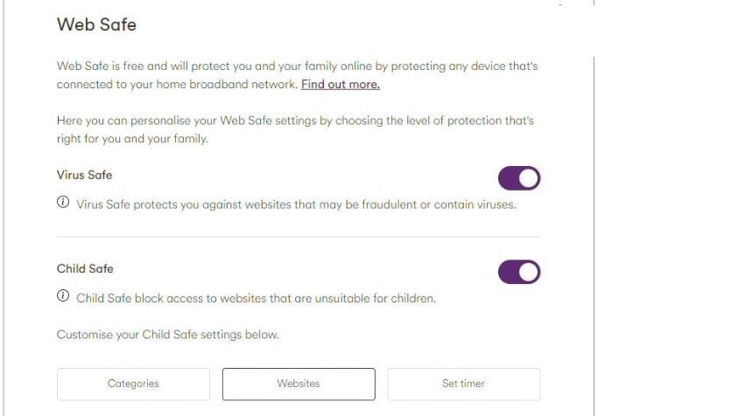This screenshot has height=416, width=752.
Task: Switch to the Websites tab
Action: coord(299,384)
